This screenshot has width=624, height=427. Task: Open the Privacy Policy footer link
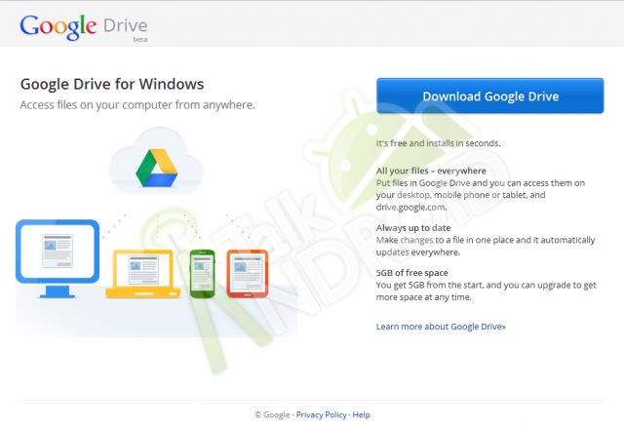pyautogui.click(x=321, y=414)
